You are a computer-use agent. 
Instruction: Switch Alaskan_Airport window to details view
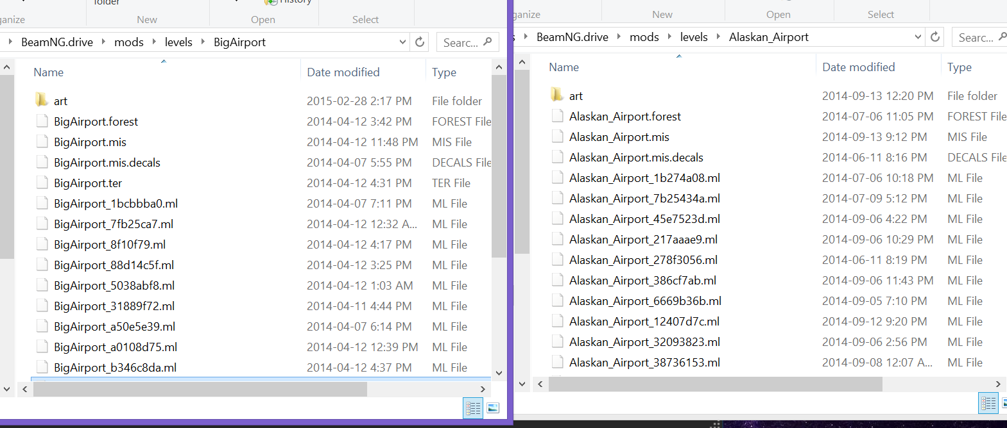tap(988, 403)
